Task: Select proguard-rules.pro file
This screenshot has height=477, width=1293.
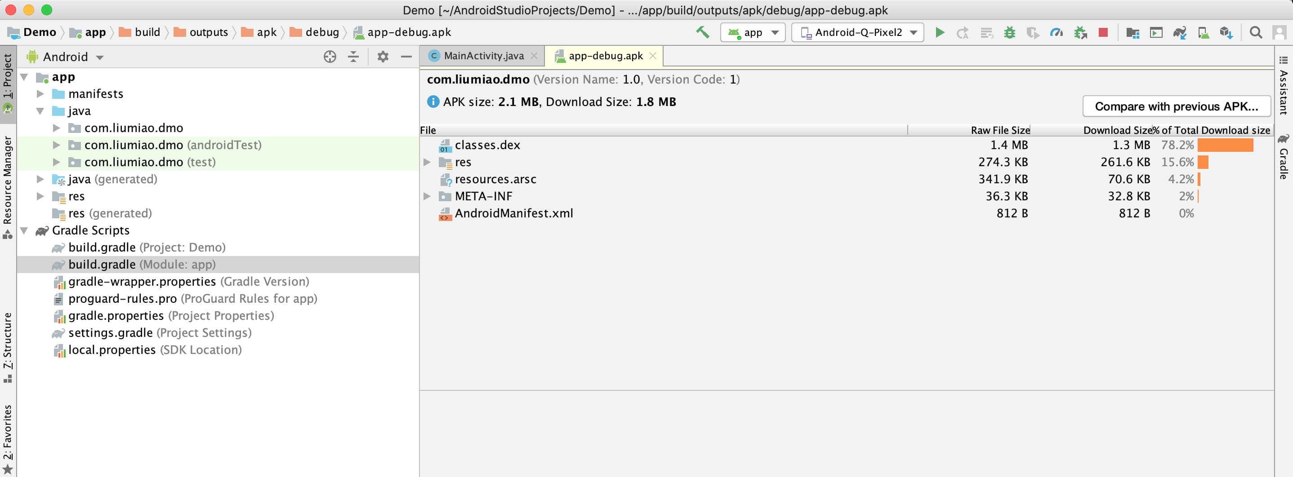Action: coord(192,299)
